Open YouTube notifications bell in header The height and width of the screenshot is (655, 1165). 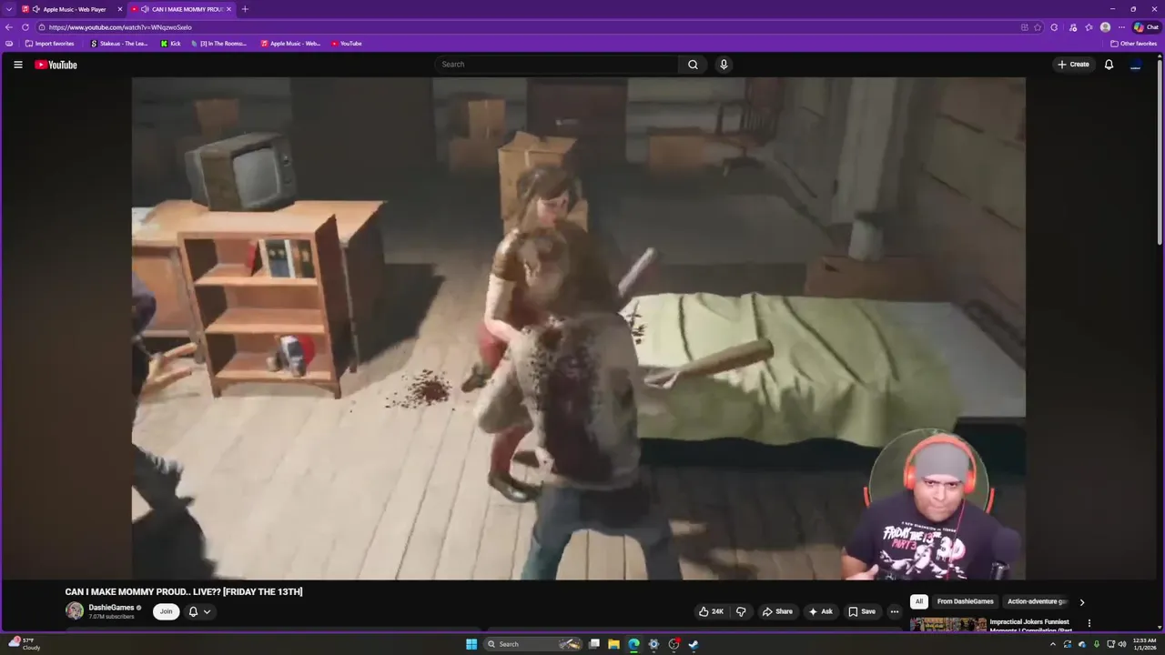coord(1109,65)
